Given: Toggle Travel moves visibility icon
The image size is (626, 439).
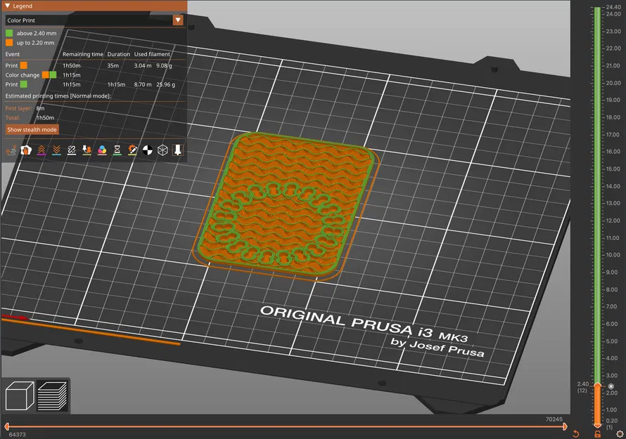Looking at the screenshot, I should pos(11,150).
